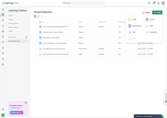Open the Home icon in the sidebar
Screen dimensions: 167x118
(3, 9)
